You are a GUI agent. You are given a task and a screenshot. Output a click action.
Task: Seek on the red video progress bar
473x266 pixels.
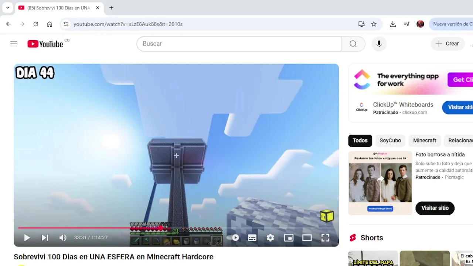pyautogui.click(x=176, y=228)
